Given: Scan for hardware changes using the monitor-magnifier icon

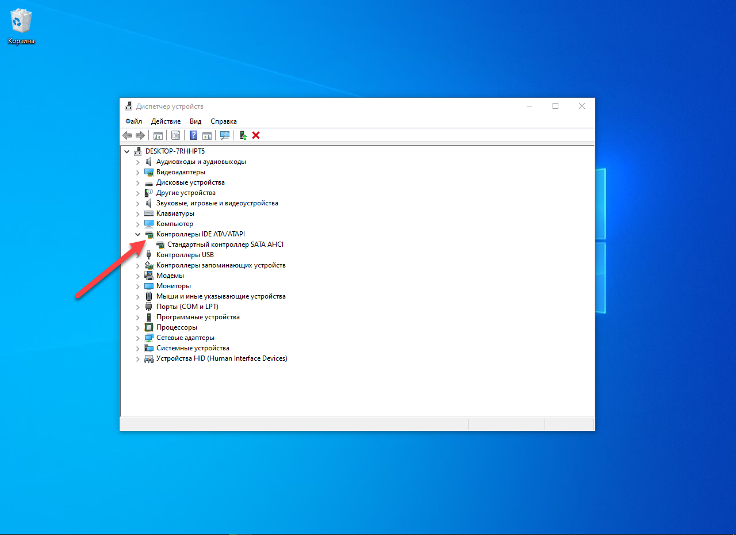Looking at the screenshot, I should click(x=225, y=135).
